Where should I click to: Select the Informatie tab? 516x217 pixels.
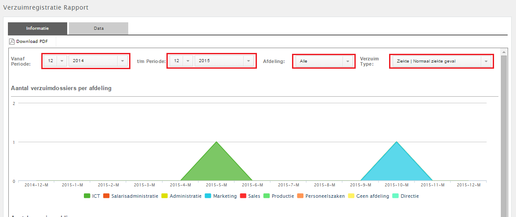point(38,28)
